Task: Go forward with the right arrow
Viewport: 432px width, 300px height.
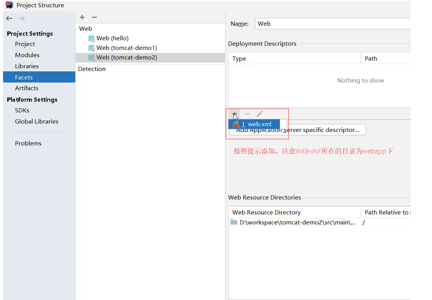Action: tap(22, 18)
